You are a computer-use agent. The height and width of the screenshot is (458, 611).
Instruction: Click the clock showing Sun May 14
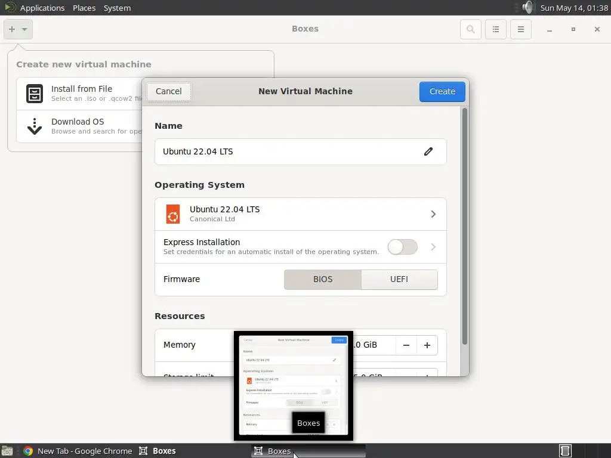click(574, 8)
